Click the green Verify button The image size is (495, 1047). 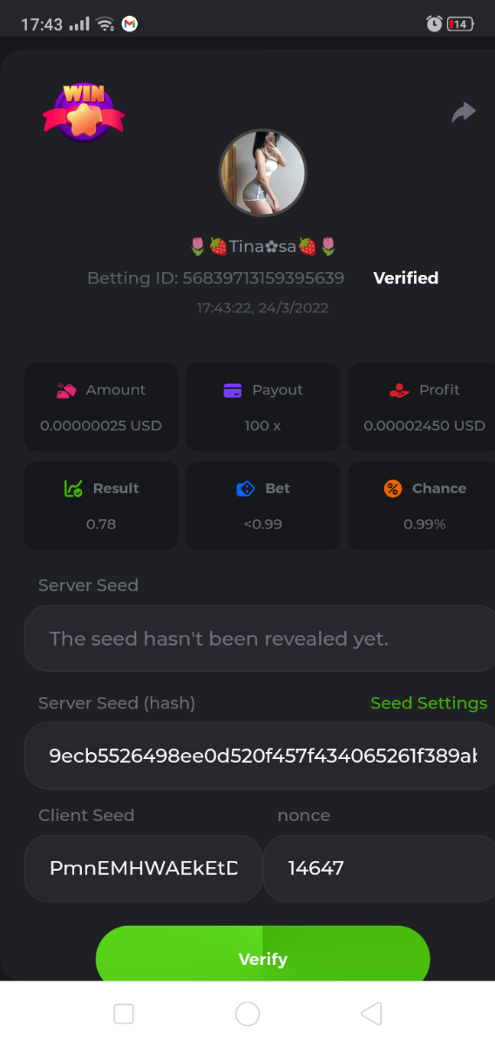pos(262,958)
